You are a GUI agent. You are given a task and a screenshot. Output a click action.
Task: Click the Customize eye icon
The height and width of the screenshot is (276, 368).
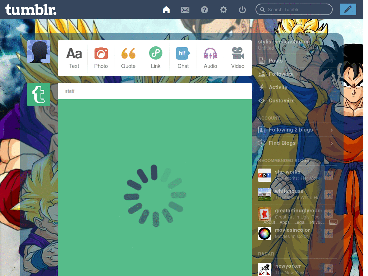click(x=262, y=101)
